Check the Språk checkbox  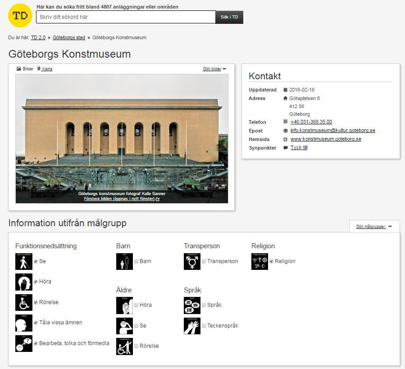tap(204, 305)
